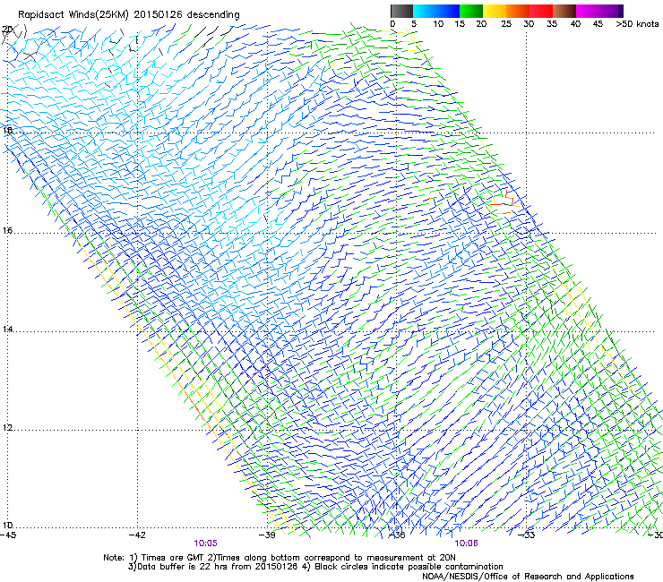Click the 'Rapidscat Winds(25KM)' title text
The image size is (663, 582).
(x=73, y=15)
